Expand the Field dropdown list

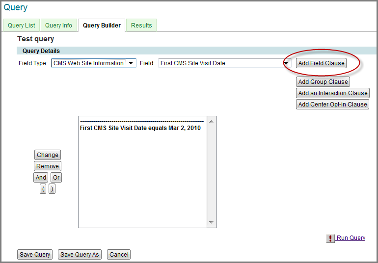[225, 63]
